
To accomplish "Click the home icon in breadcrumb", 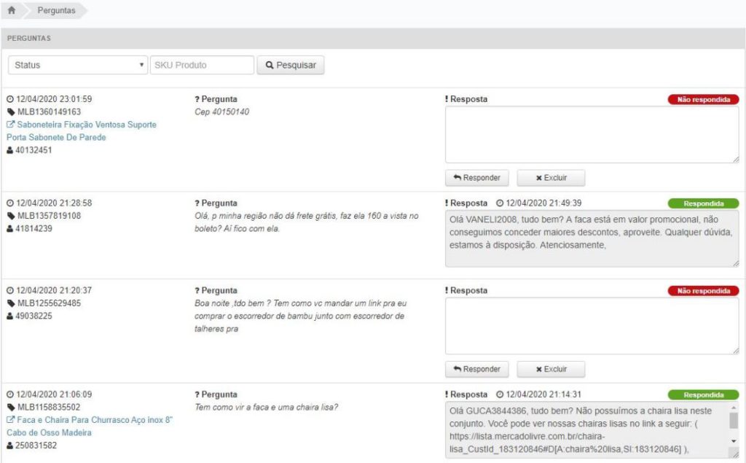I will [x=12, y=10].
